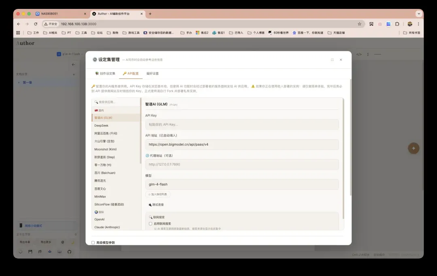This screenshot has height=276, width=437.
Task: Reload the page with the refresh icon
Action: 36,24
